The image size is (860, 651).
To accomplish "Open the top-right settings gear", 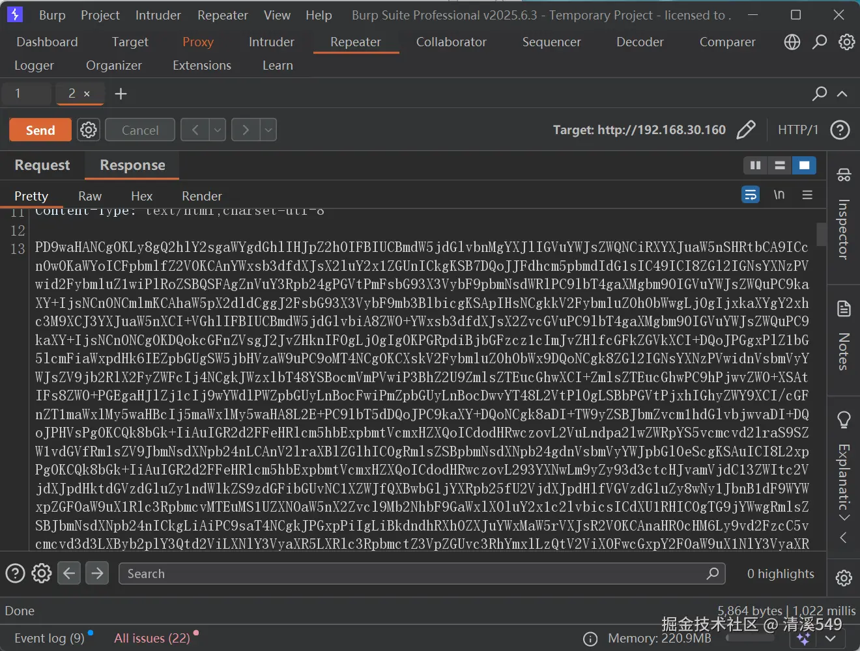I will [x=846, y=42].
